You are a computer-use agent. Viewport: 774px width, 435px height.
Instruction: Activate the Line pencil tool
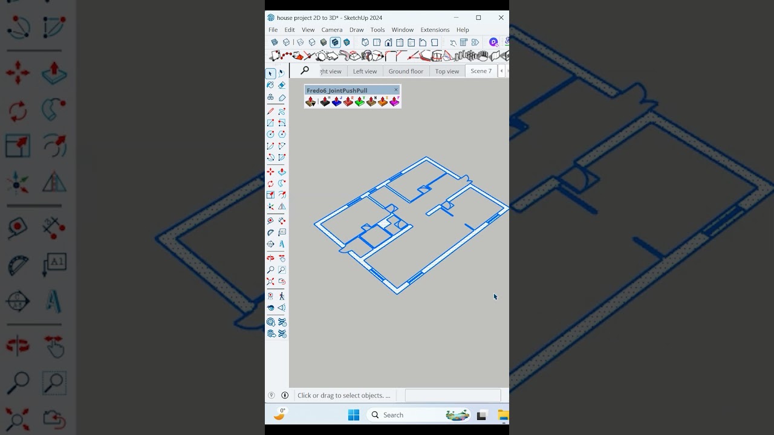pyautogui.click(x=270, y=111)
